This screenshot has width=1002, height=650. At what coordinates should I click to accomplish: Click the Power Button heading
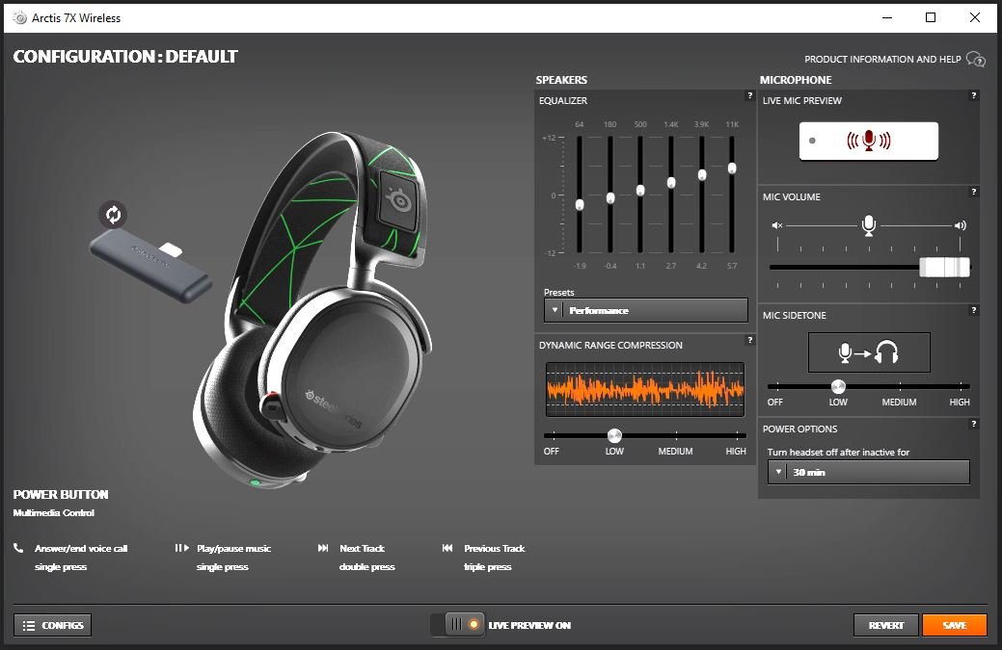tap(61, 494)
